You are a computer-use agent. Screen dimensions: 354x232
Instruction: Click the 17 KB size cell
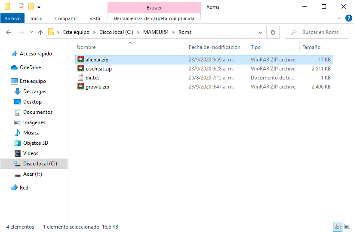coord(324,60)
